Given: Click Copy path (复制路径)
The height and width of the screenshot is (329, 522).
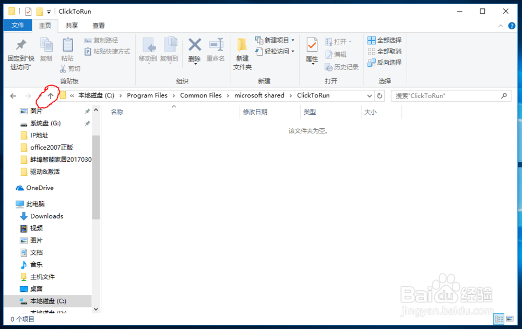Looking at the screenshot, I should (101, 40).
